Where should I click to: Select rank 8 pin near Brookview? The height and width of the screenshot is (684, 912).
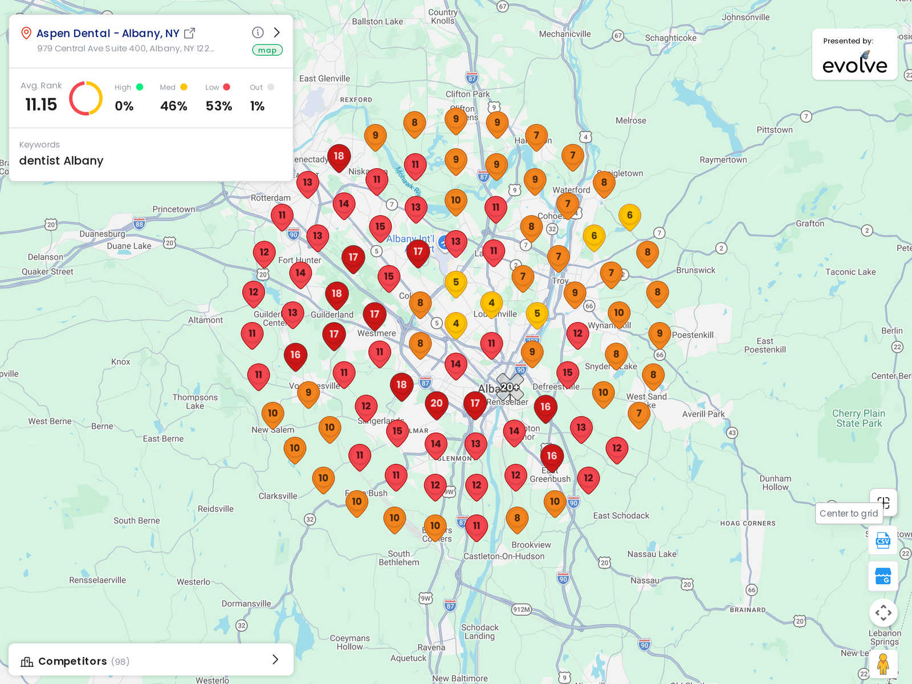click(x=517, y=520)
